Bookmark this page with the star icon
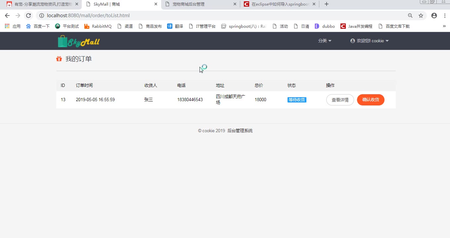The image size is (450, 238). coord(421,16)
